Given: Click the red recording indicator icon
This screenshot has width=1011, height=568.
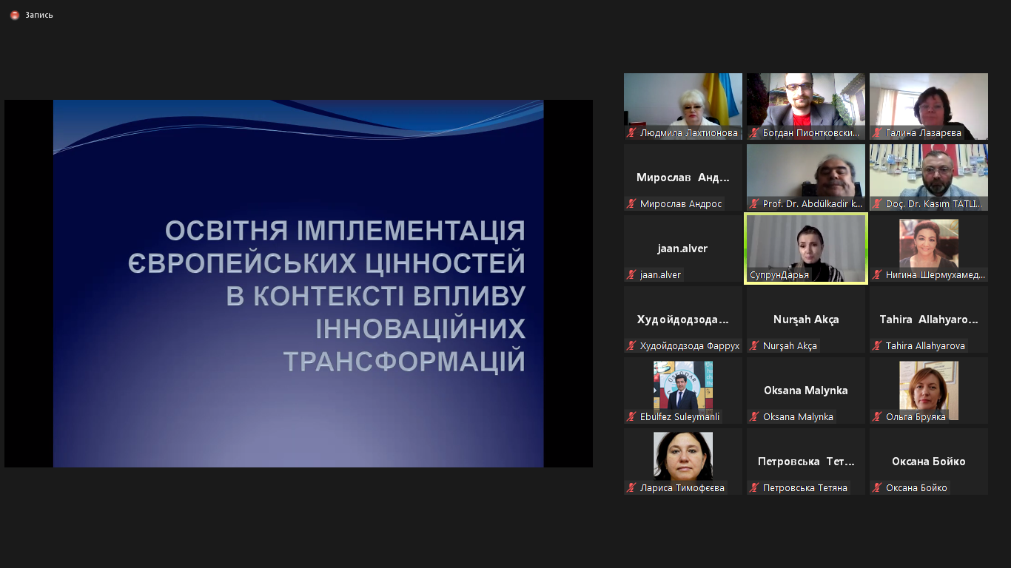Looking at the screenshot, I should (x=15, y=15).
